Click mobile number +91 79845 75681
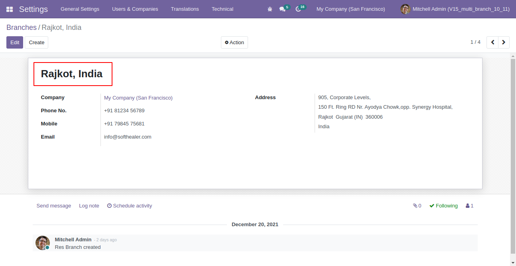This screenshot has height=266, width=516. tap(124, 124)
